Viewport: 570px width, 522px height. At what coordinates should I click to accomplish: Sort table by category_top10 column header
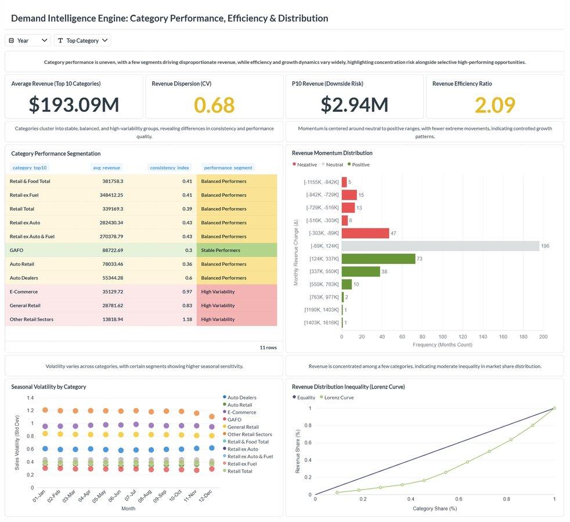(30, 168)
